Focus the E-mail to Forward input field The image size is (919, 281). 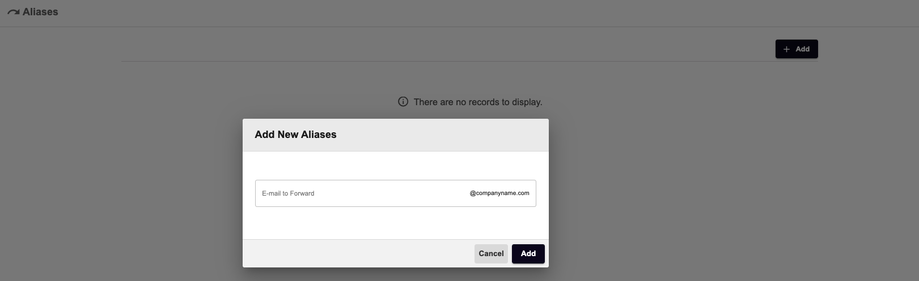[396, 193]
